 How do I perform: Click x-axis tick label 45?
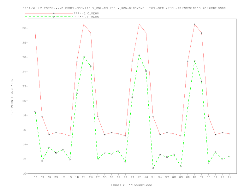point(139,177)
